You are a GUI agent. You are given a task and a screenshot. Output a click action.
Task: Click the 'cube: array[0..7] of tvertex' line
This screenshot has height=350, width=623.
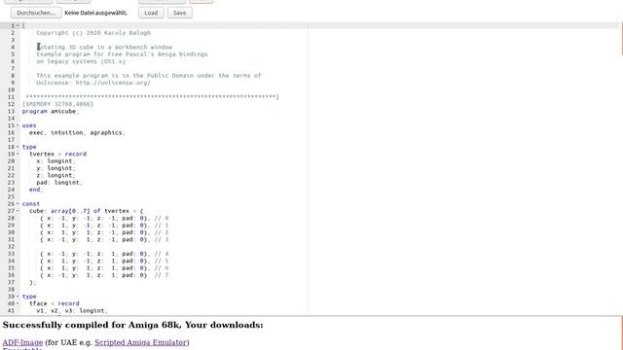[87, 211]
